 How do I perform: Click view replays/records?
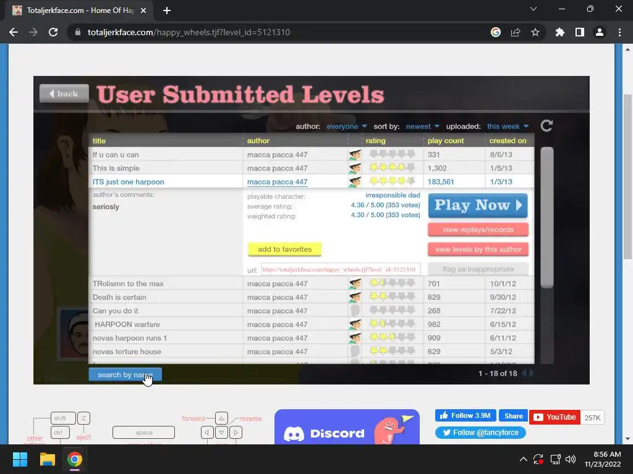pos(478,230)
